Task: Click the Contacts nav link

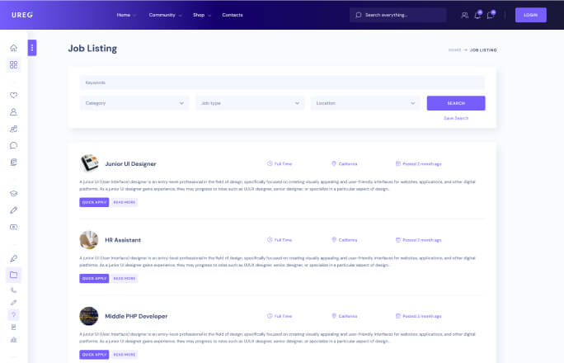Action: [233, 15]
